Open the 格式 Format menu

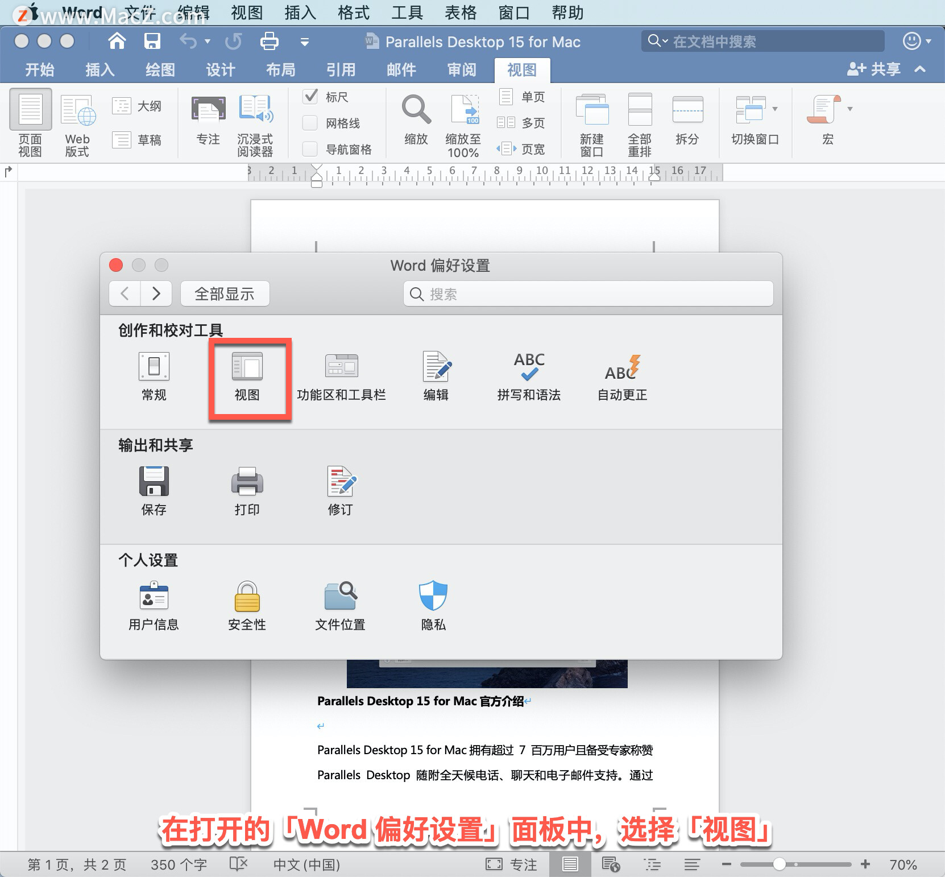point(354,13)
